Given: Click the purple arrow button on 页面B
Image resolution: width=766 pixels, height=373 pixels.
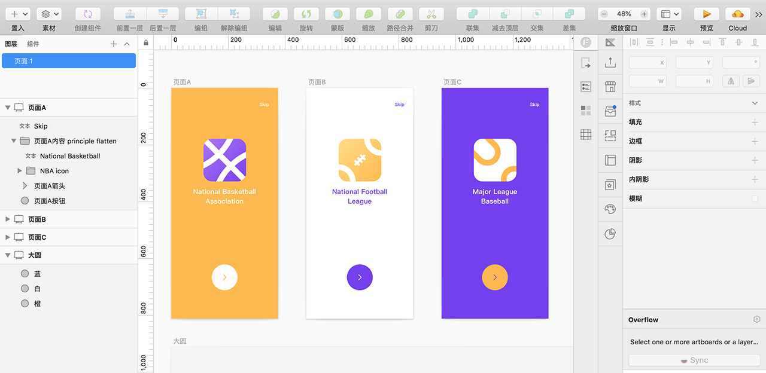Looking at the screenshot, I should tap(360, 277).
